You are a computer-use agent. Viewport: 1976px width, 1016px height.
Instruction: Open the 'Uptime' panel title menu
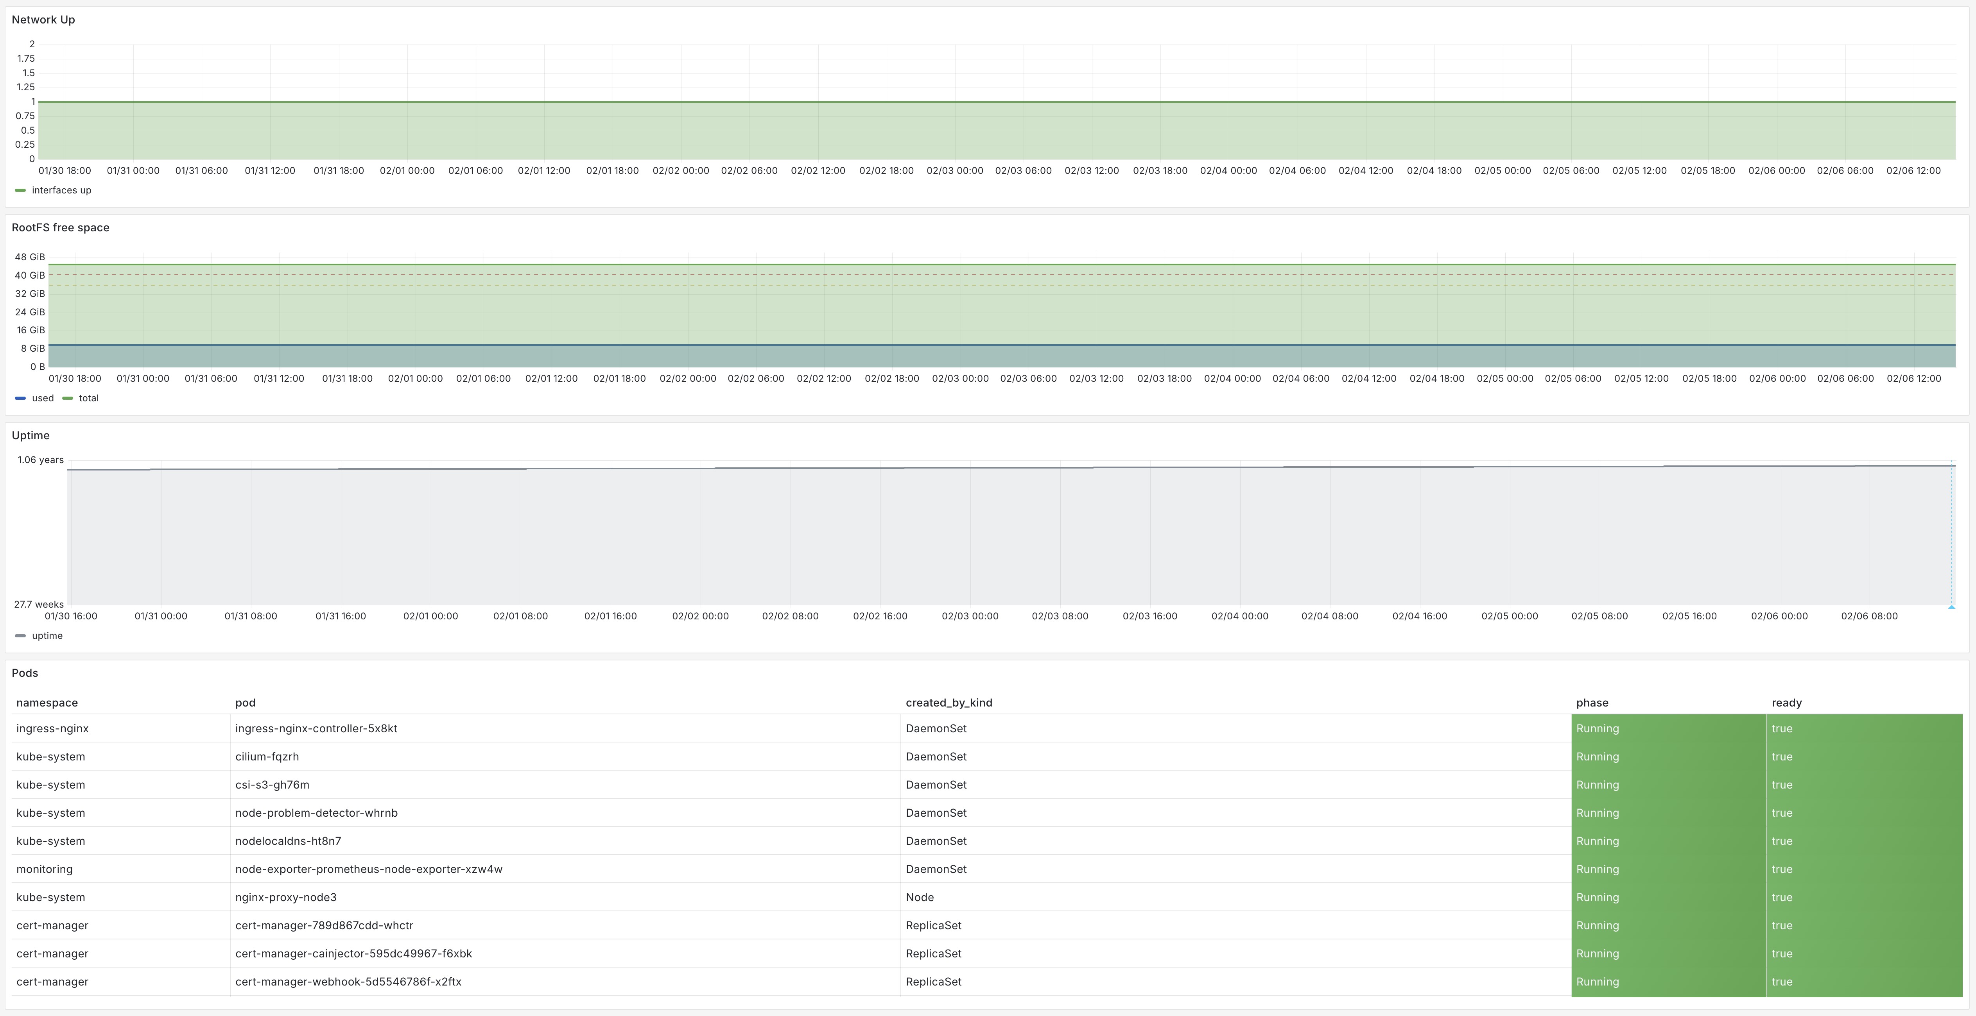click(30, 436)
